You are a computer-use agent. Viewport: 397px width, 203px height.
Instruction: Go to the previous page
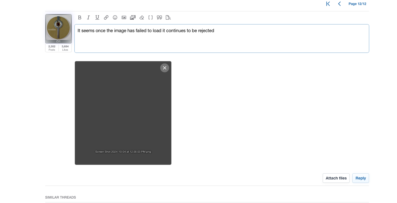(x=339, y=4)
